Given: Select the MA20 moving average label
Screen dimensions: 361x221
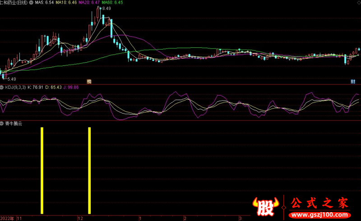Looking at the screenshot, I should coord(89,3).
